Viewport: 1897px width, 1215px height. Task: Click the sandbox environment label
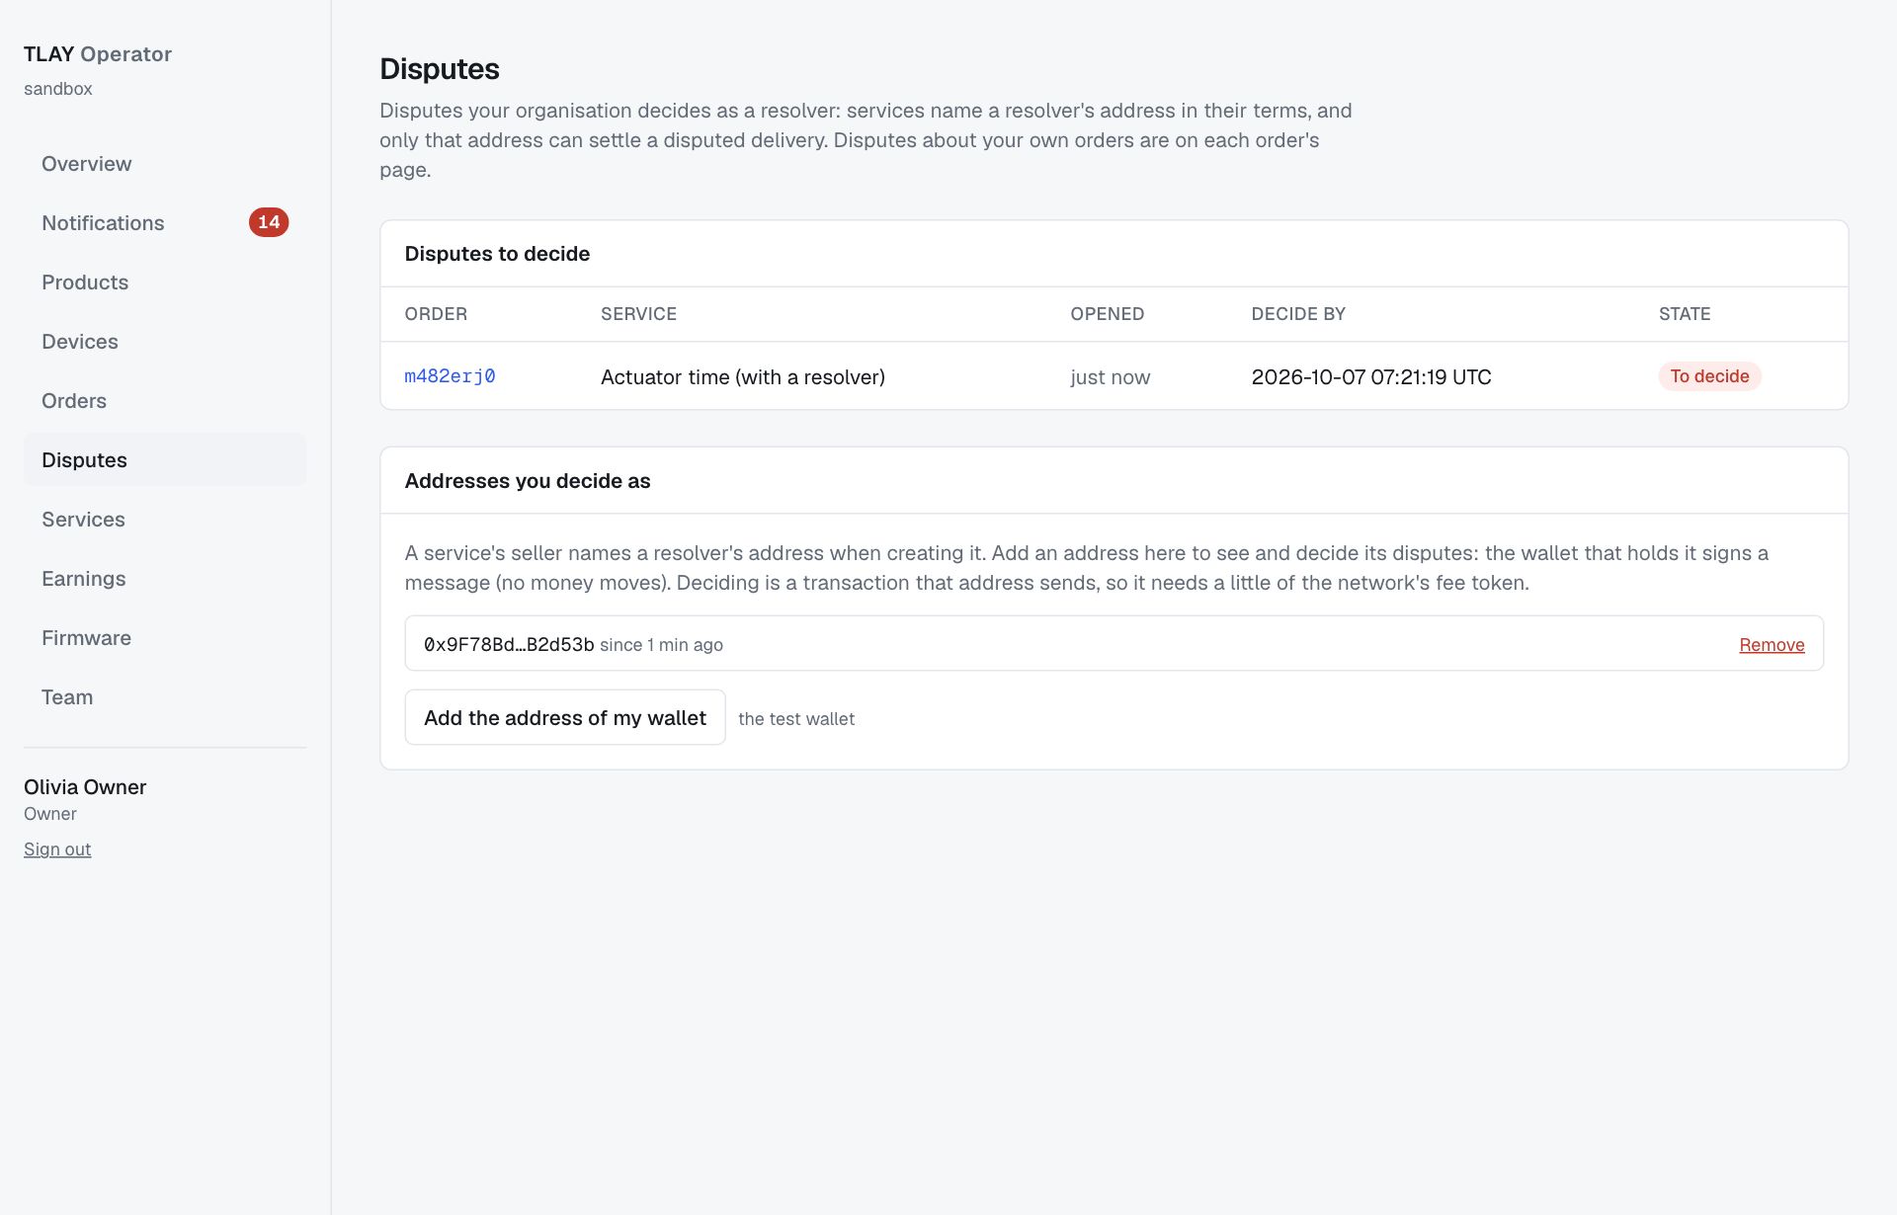[x=58, y=89]
